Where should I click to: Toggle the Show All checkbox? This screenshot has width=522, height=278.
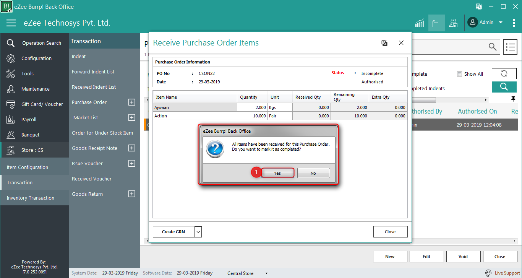pos(460,74)
